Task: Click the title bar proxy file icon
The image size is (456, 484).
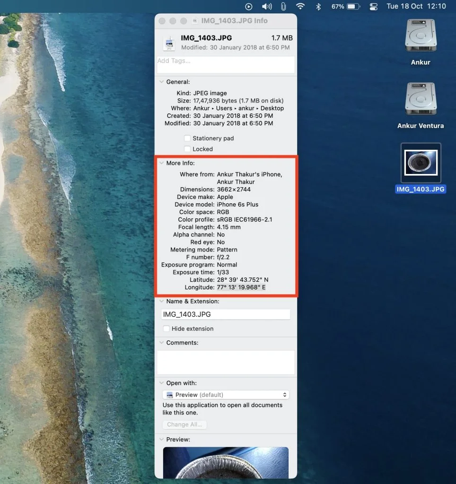Action: coord(194,21)
